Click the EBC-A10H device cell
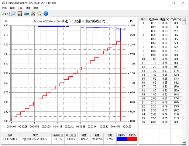Viewport: 189px width, 146px height. click(10, 139)
